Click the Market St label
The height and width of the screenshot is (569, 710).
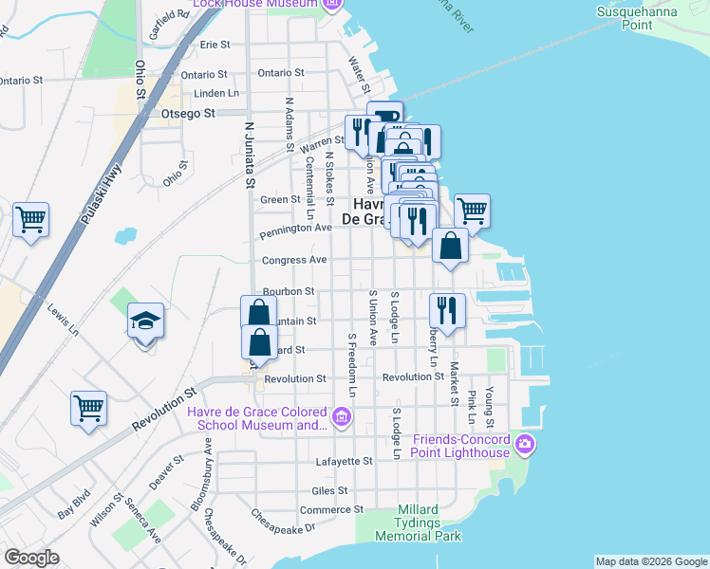455,384
